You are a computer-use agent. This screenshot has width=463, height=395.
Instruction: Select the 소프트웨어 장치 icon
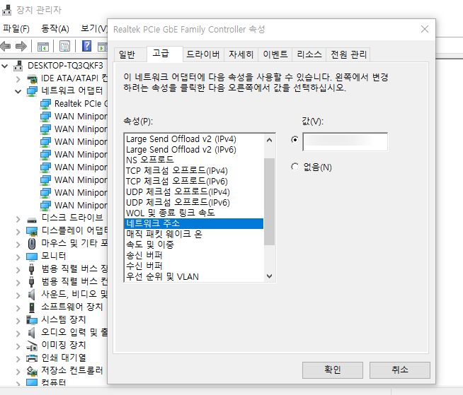point(32,307)
